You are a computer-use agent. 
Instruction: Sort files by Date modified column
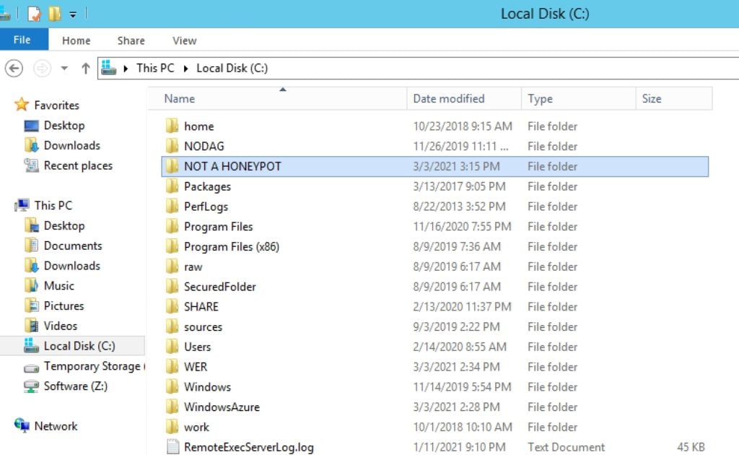click(449, 99)
